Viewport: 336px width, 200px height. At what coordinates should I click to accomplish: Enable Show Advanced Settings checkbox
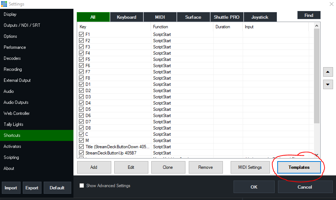pyautogui.click(x=82, y=186)
